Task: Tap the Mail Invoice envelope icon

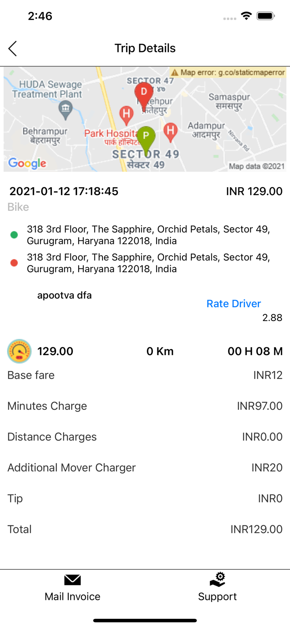Action: click(72, 580)
